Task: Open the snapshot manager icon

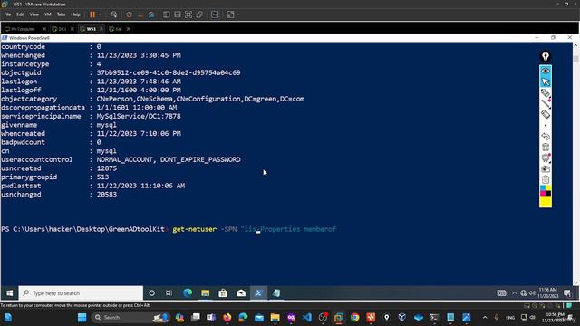Action: pyautogui.click(x=151, y=14)
